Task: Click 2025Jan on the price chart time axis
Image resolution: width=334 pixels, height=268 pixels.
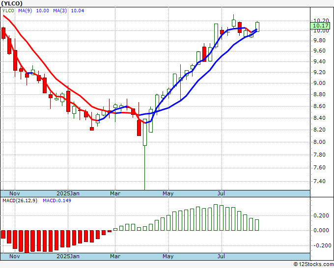Action: (x=68, y=193)
